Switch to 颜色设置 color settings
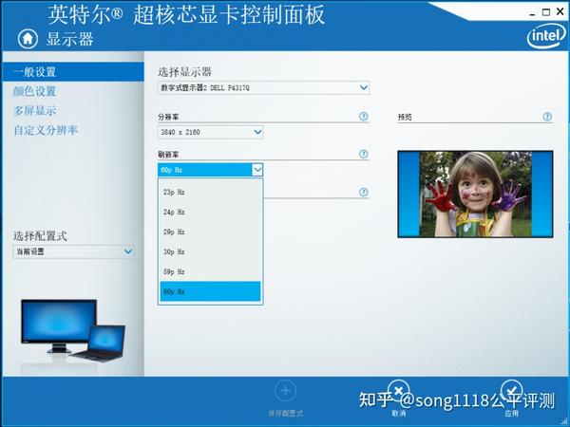Screen dimensions: 570x427 point(35,91)
